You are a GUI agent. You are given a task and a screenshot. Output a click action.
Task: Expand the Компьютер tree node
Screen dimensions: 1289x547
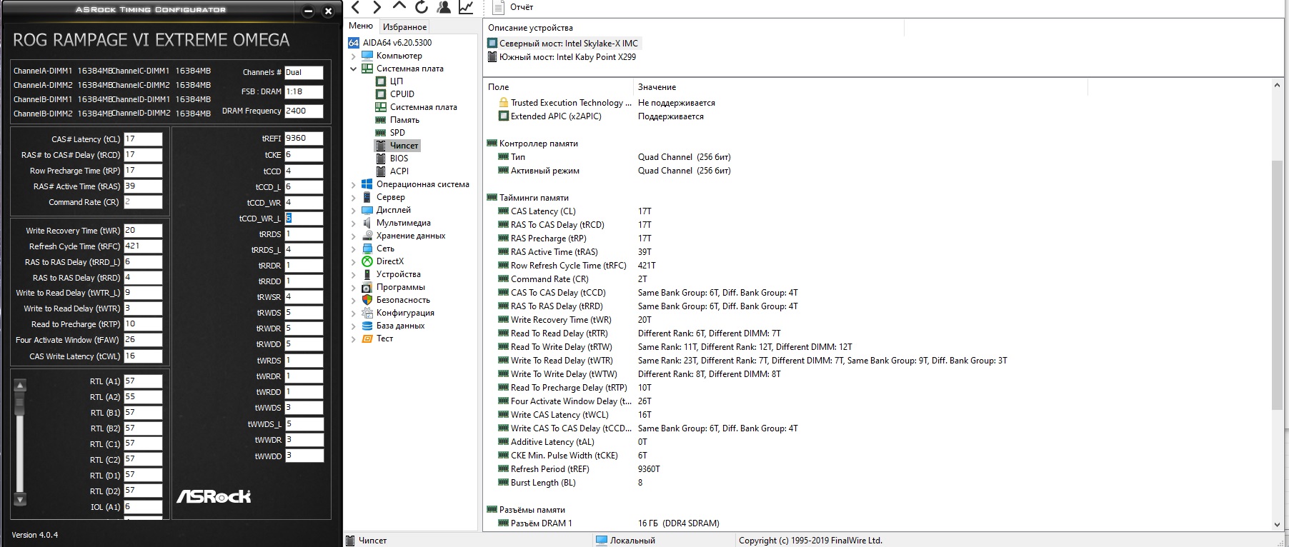pyautogui.click(x=353, y=56)
